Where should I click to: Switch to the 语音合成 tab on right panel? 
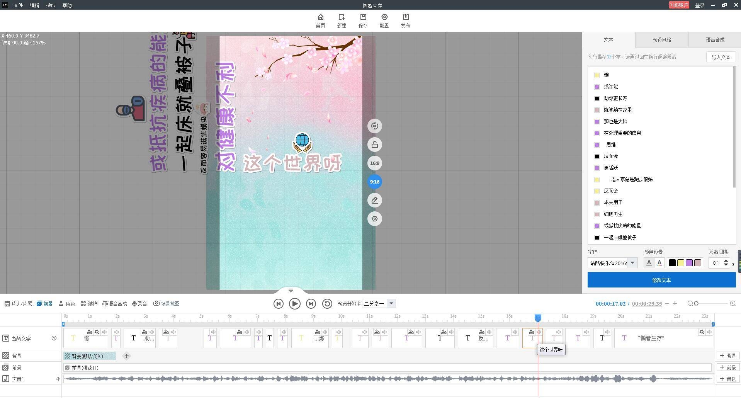(x=714, y=39)
